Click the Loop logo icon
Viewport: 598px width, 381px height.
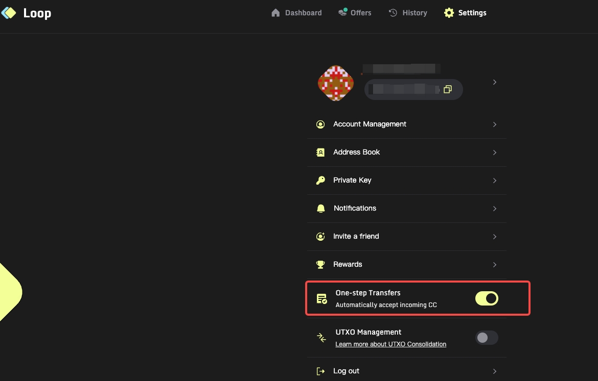(x=9, y=13)
